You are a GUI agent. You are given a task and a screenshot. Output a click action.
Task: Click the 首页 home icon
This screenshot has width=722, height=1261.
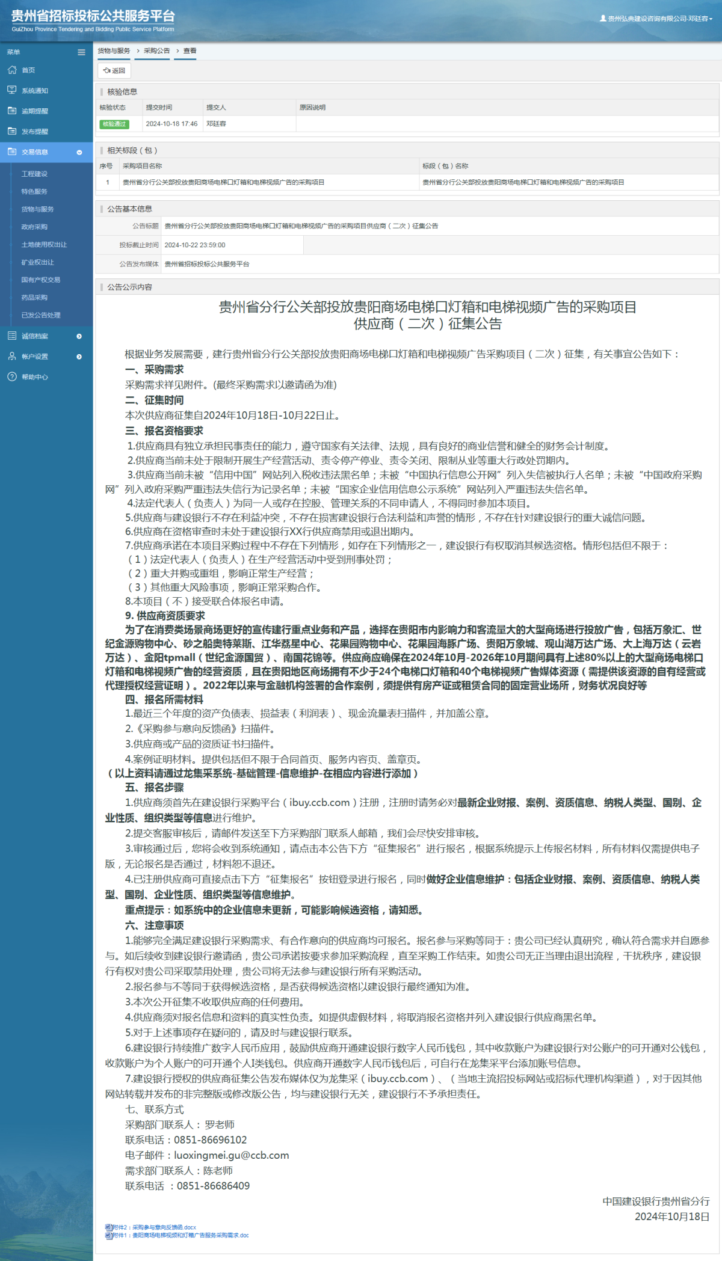pos(12,70)
